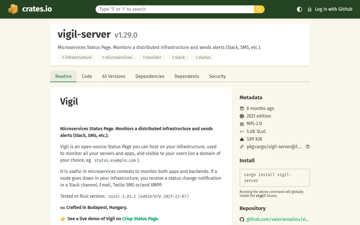360x225 pixels.
Task: Click the code brackets icon beside 5.0K SLoC
Action: [x=242, y=131]
